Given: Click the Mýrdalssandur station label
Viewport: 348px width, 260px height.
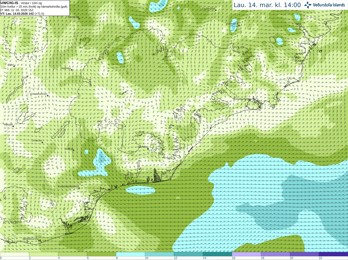Looking at the screenshot, I should point(30,239).
